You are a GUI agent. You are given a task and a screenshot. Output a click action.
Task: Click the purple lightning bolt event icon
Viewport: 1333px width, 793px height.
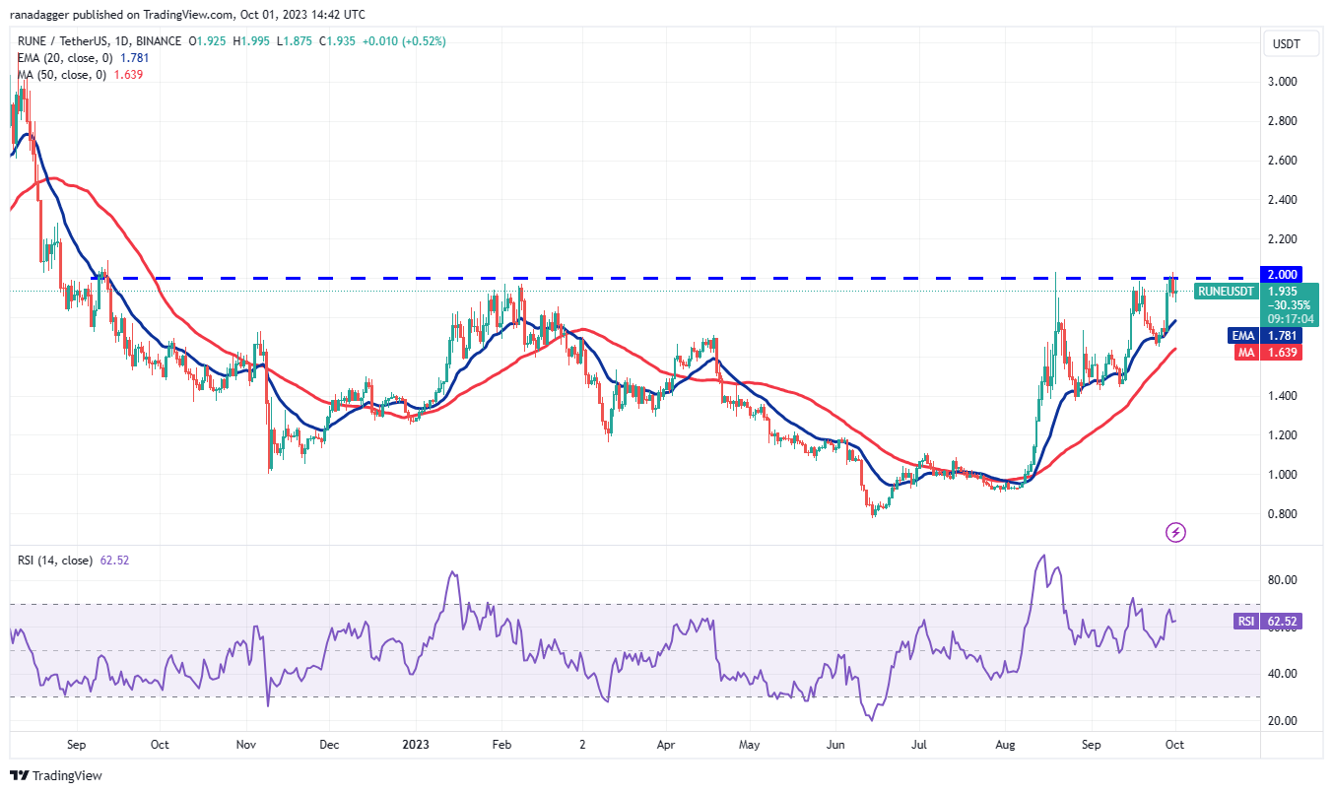[1175, 533]
